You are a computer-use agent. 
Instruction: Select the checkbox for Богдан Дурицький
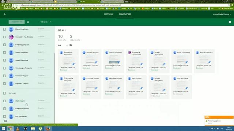[4, 45]
